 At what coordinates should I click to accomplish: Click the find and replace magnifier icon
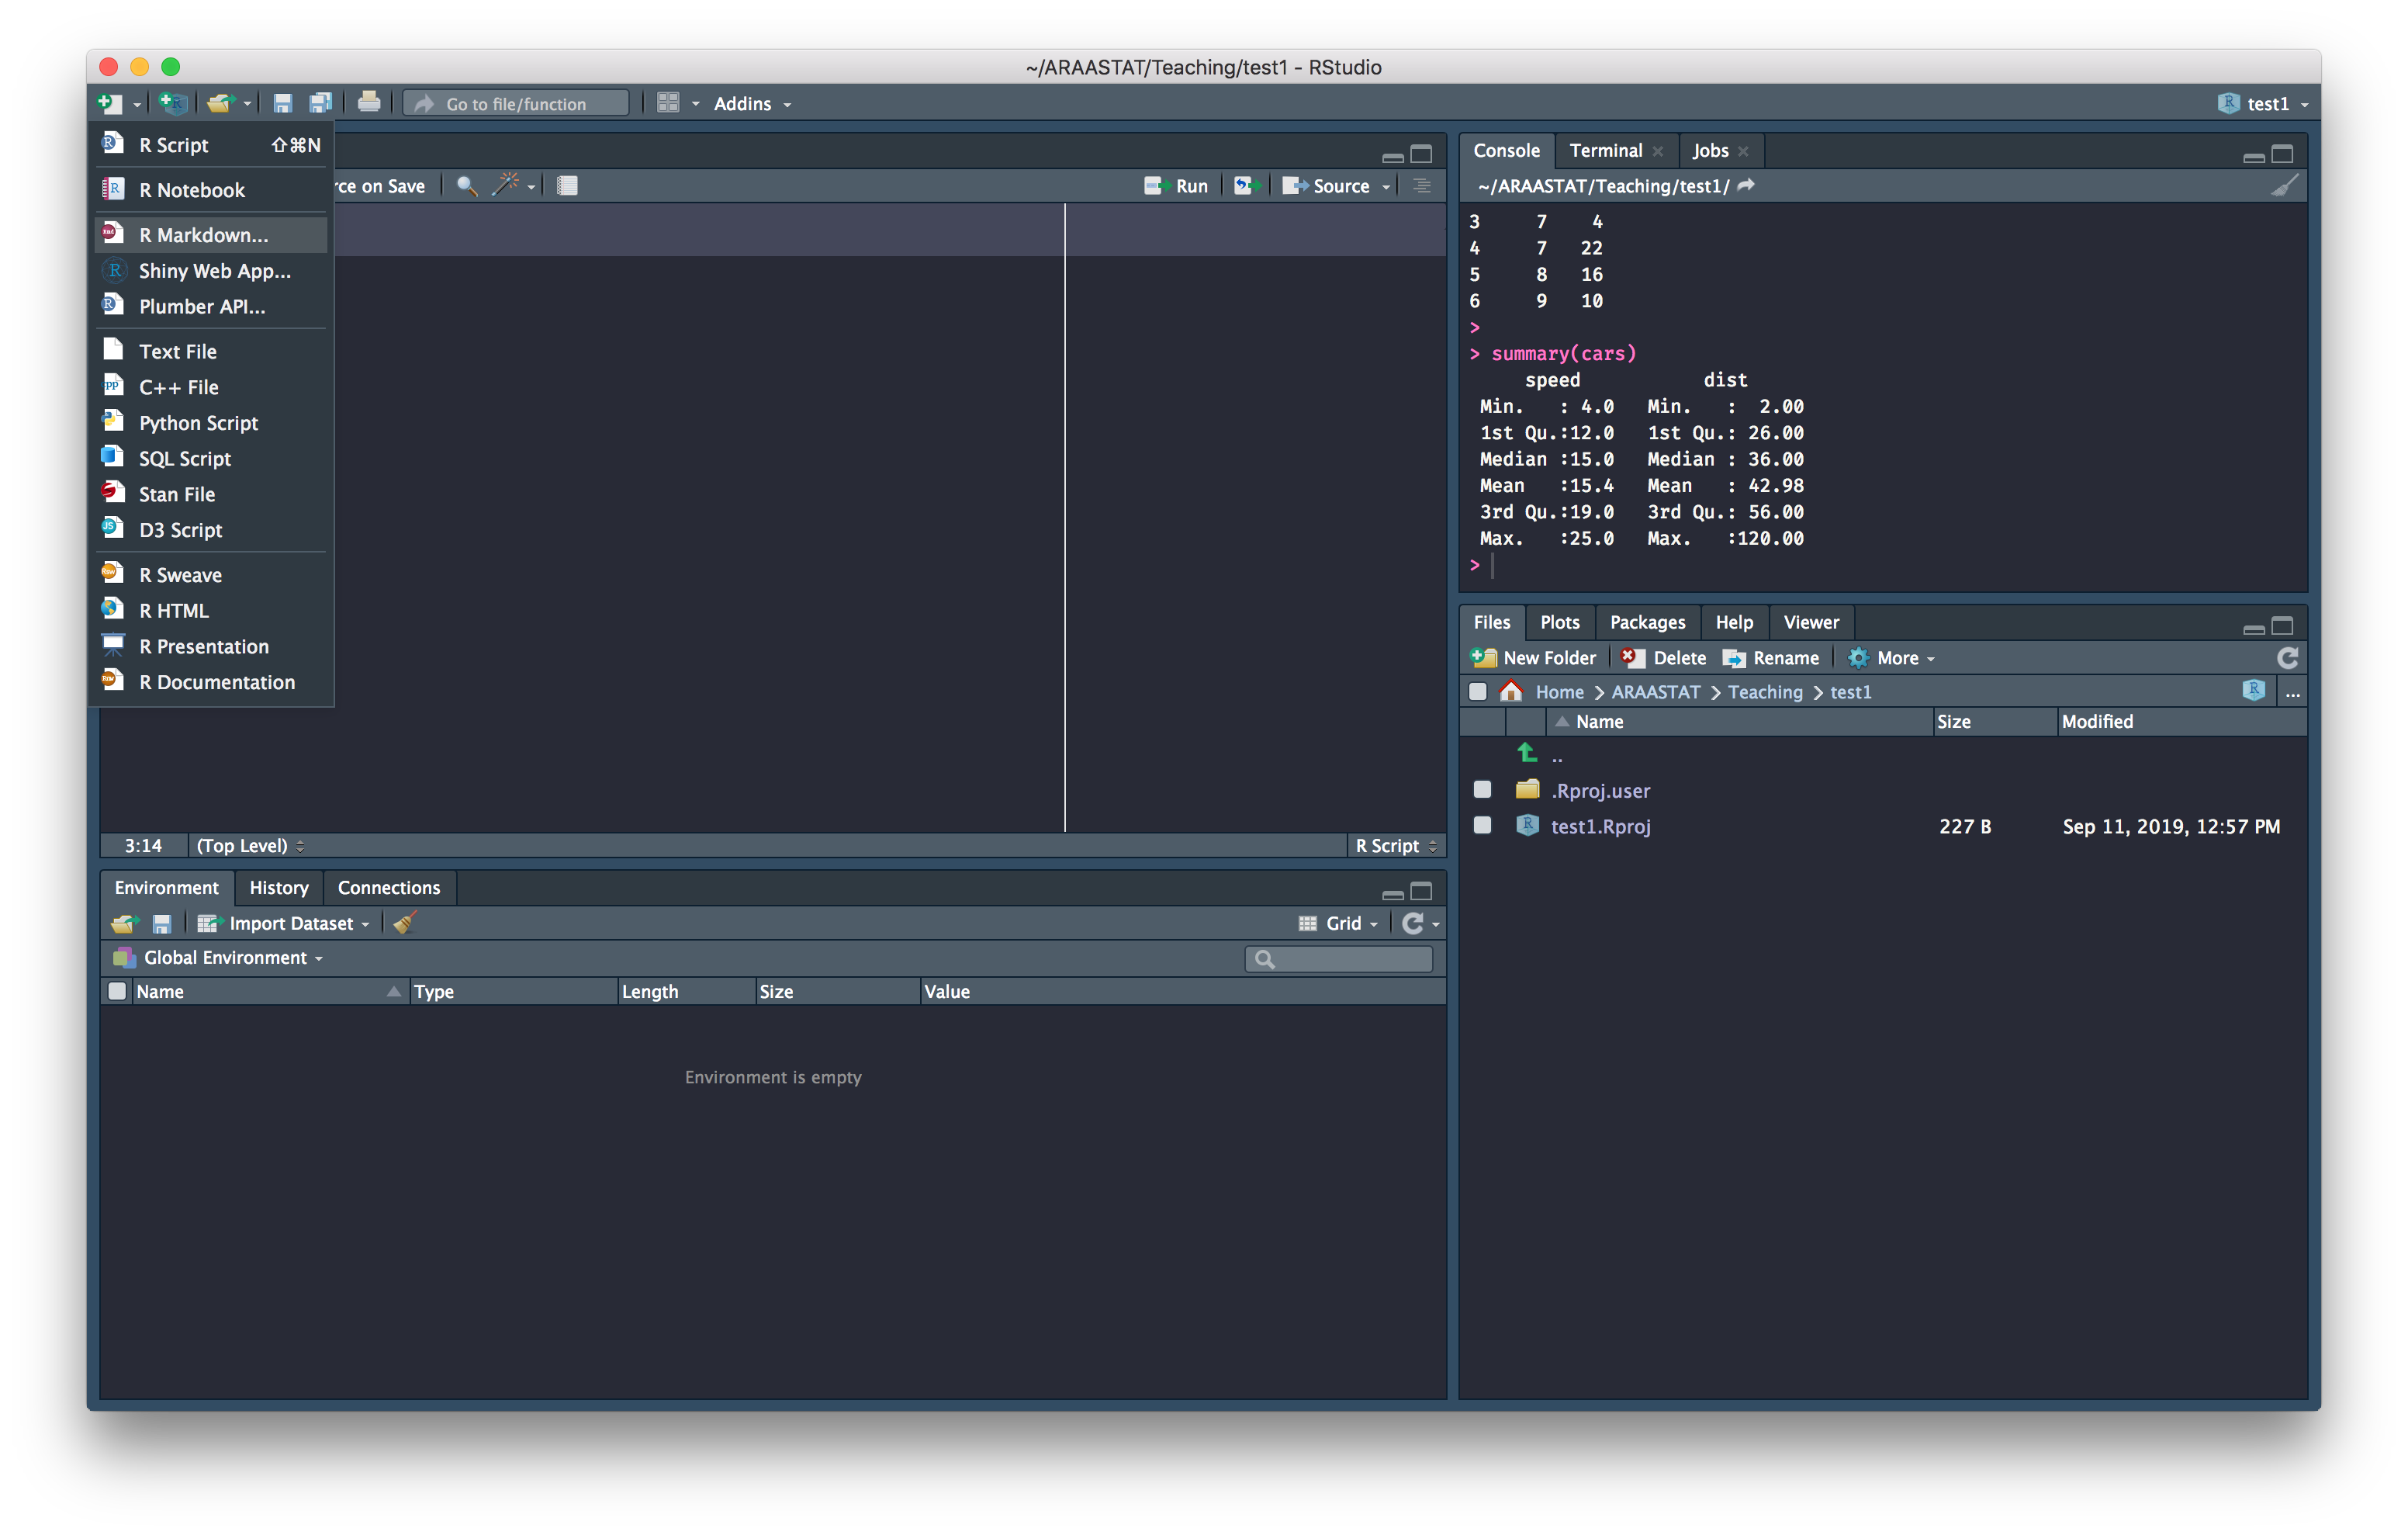pyautogui.click(x=466, y=185)
